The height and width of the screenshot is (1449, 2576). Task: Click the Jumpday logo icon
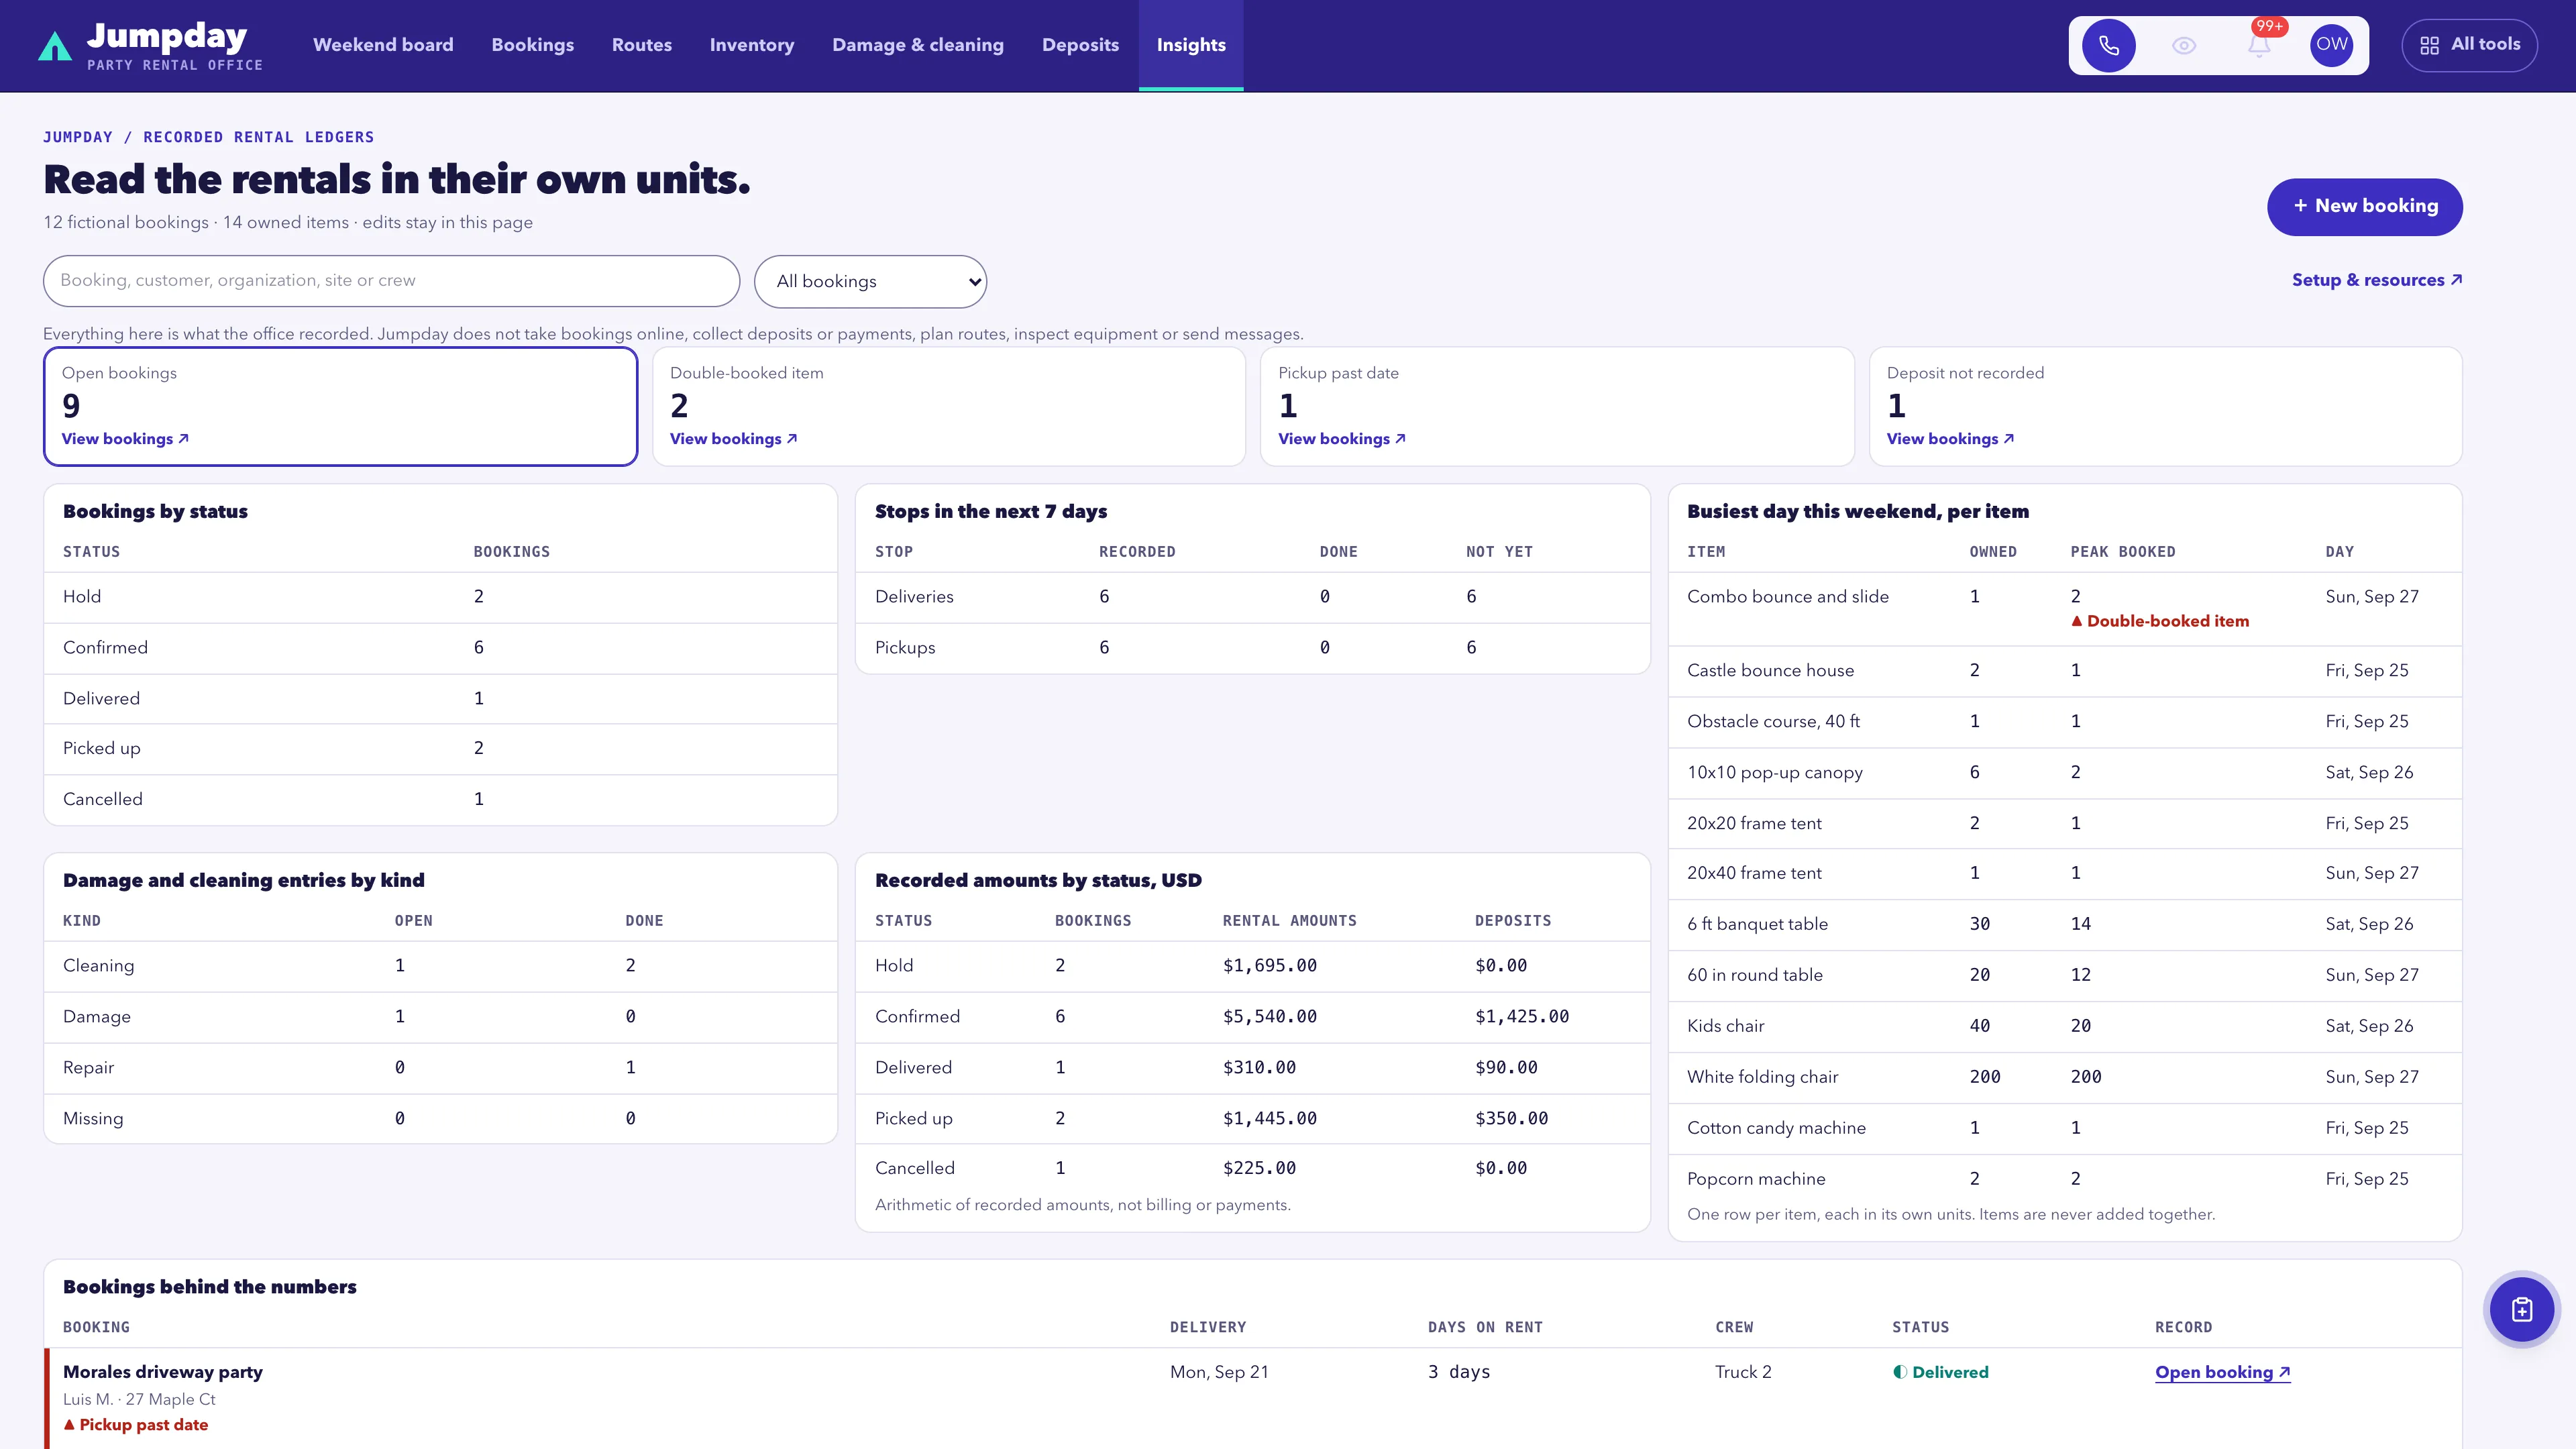coord(55,46)
